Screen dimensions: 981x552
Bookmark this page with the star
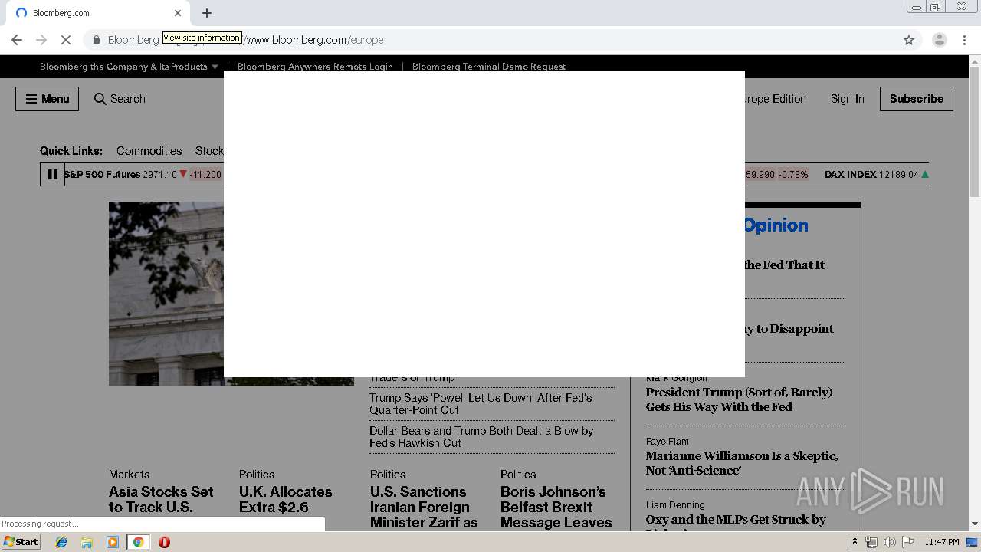click(909, 40)
